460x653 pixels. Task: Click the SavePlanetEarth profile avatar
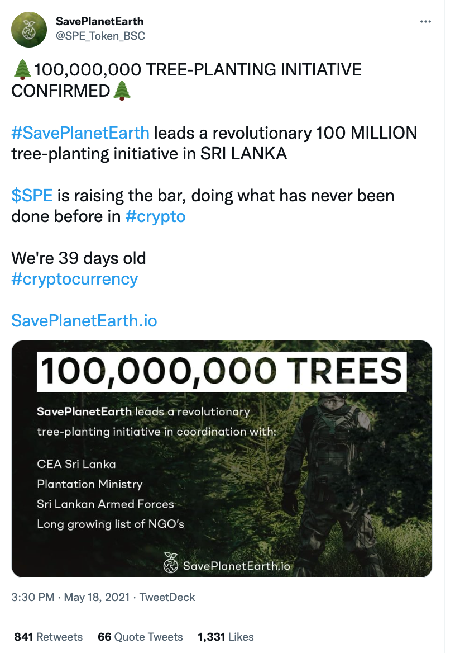pyautogui.click(x=29, y=29)
